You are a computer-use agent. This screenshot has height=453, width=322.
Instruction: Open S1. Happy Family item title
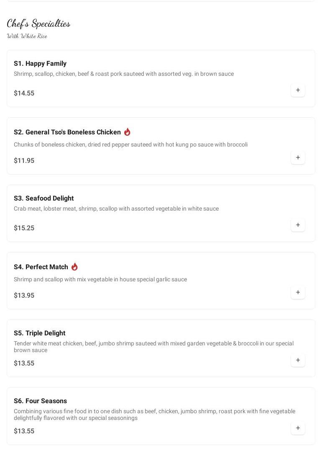tap(40, 64)
